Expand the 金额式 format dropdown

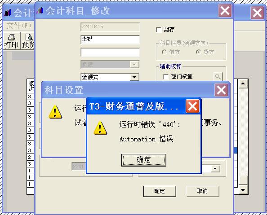(134, 77)
